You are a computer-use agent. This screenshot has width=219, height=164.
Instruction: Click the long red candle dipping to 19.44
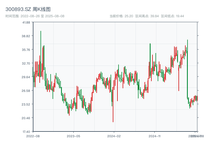113,105
